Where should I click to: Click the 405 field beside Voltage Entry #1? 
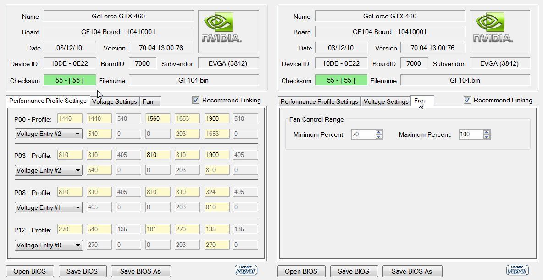99,207
